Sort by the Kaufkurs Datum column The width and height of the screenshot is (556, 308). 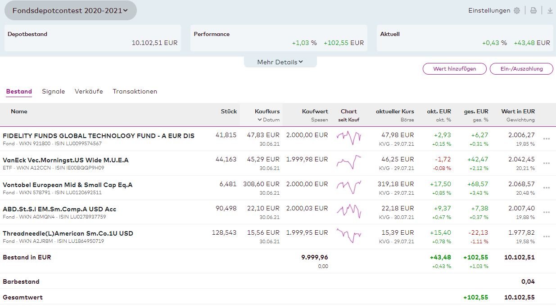point(268,120)
